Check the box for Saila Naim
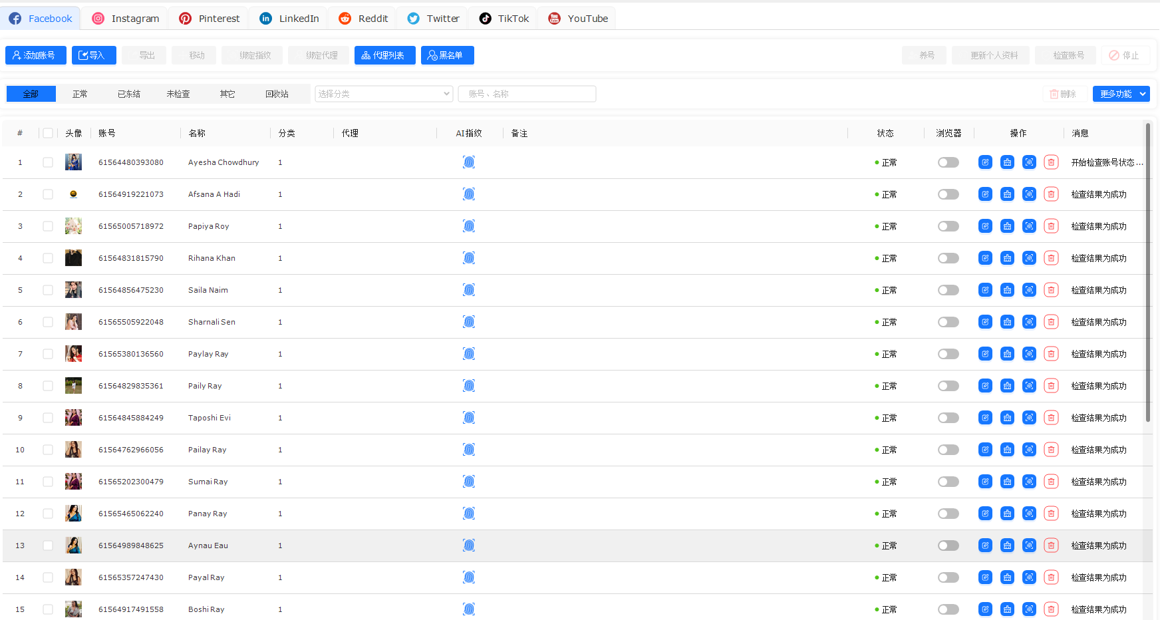This screenshot has width=1160, height=620. coord(48,290)
